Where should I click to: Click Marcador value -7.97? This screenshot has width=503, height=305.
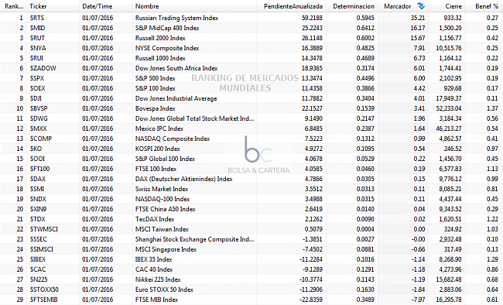(419, 300)
